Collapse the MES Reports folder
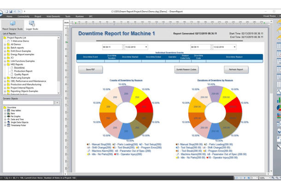 coord(5,65)
